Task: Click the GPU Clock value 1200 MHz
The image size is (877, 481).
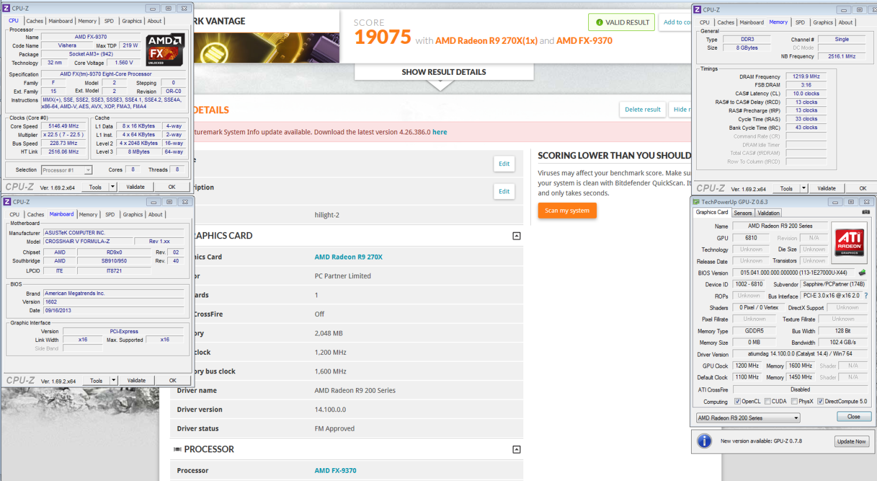Action: pyautogui.click(x=747, y=366)
